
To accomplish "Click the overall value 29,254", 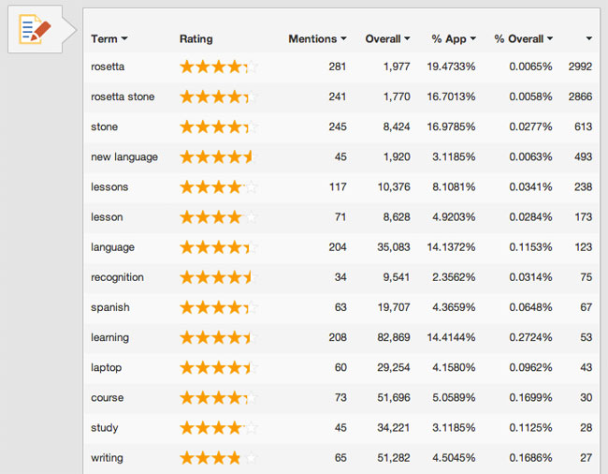I will 394,367.
